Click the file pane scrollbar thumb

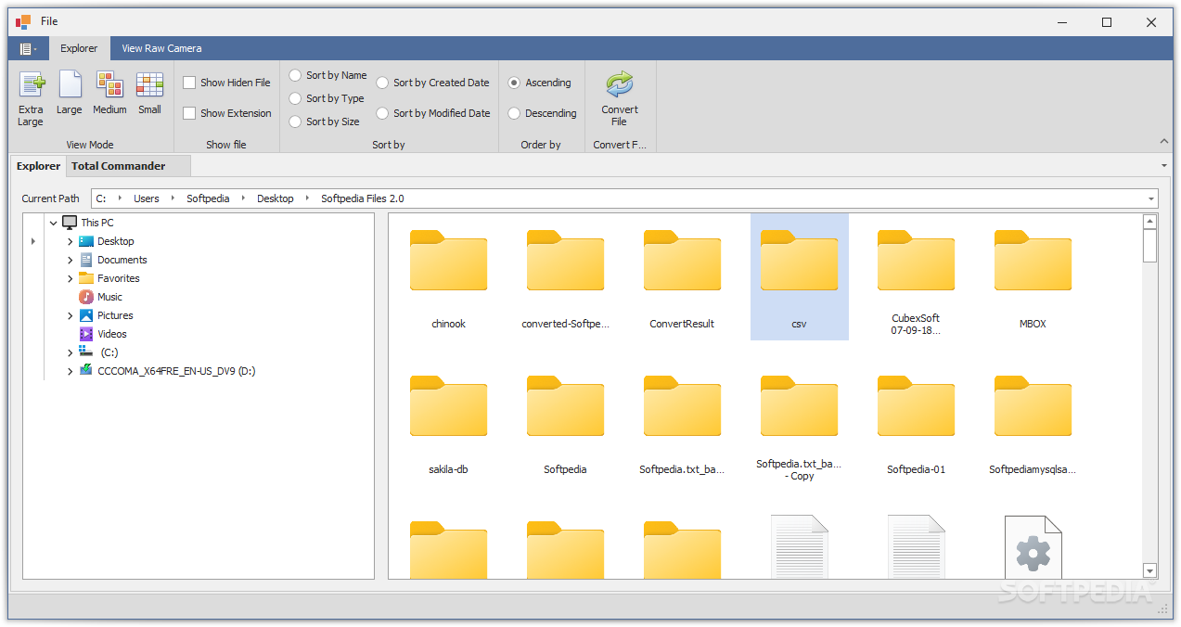[1150, 245]
